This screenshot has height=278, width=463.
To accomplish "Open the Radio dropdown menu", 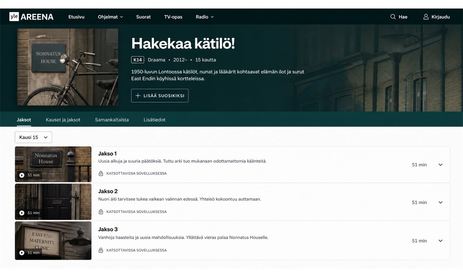I will [x=204, y=17].
